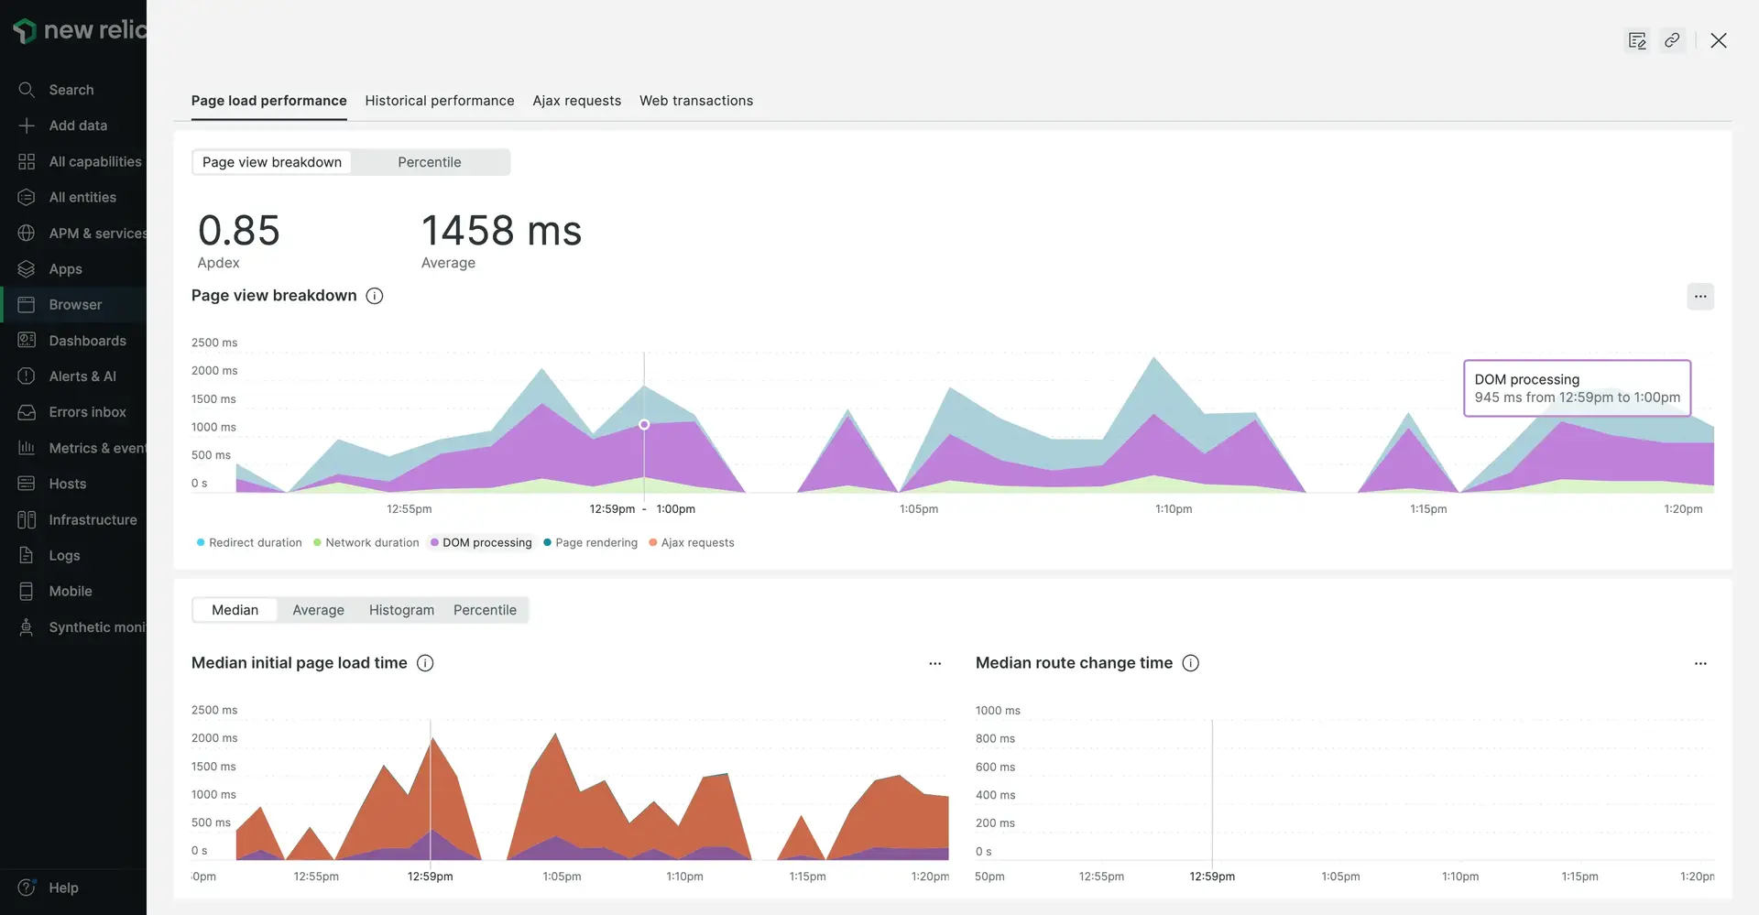The height and width of the screenshot is (915, 1759).
Task: Hide Network duration from the breakdown chart
Action: [x=373, y=542]
